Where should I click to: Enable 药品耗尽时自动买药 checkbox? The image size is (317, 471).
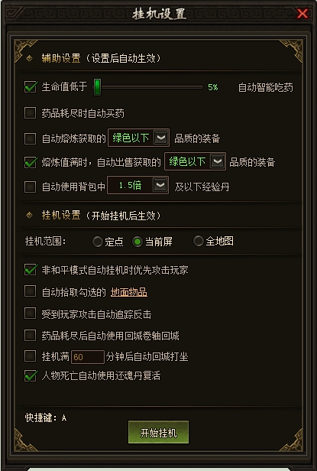click(x=30, y=113)
